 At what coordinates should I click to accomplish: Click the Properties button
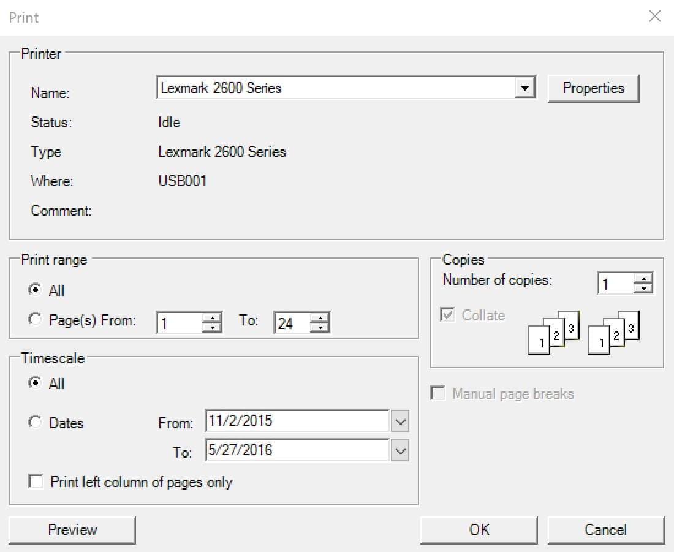593,88
